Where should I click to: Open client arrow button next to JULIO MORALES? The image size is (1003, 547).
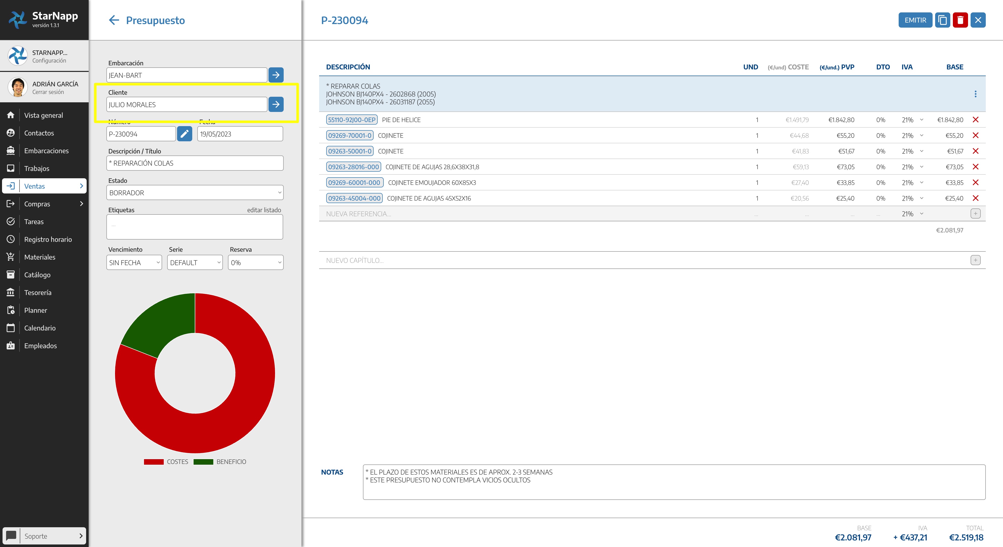click(x=276, y=104)
